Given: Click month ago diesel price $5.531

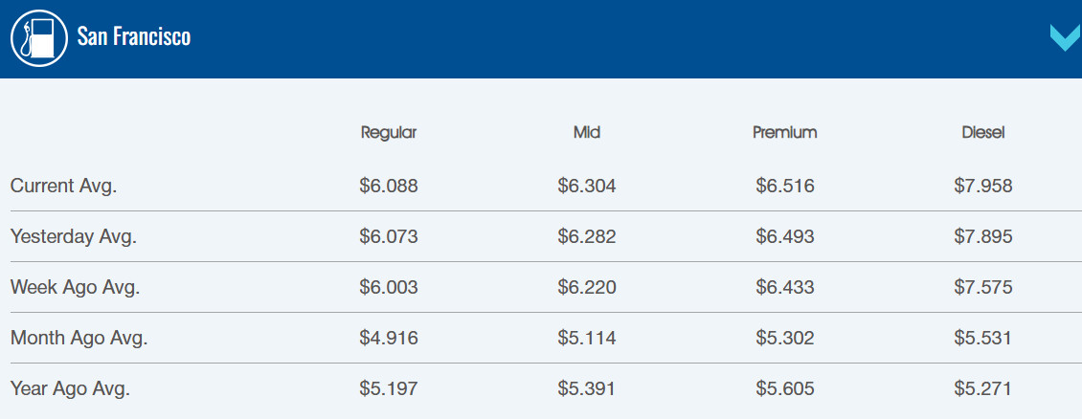Looking at the screenshot, I should coord(983,338).
